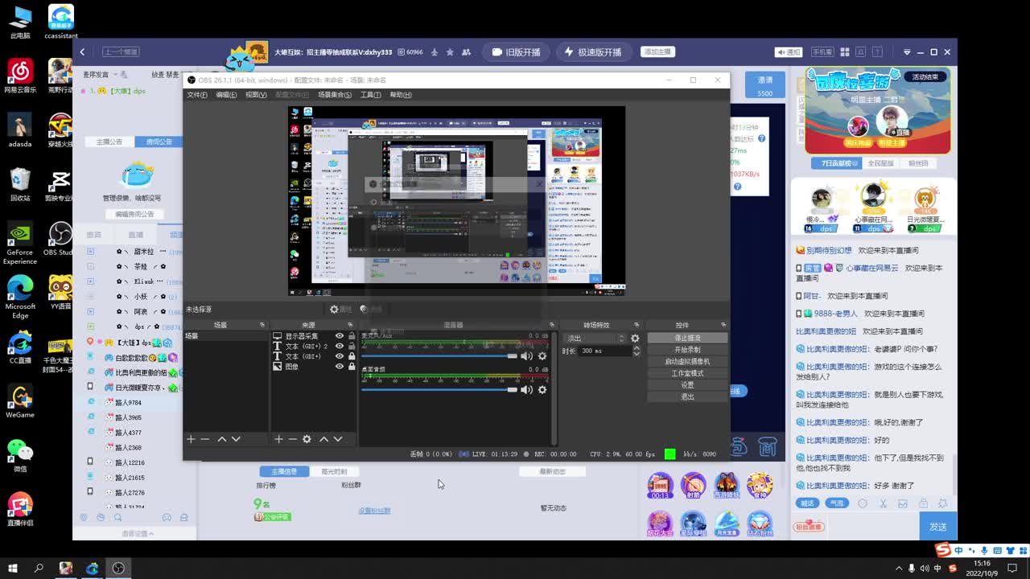Click 工作室模式 button in OBS
Viewport: 1030px width, 579px height.
click(687, 373)
